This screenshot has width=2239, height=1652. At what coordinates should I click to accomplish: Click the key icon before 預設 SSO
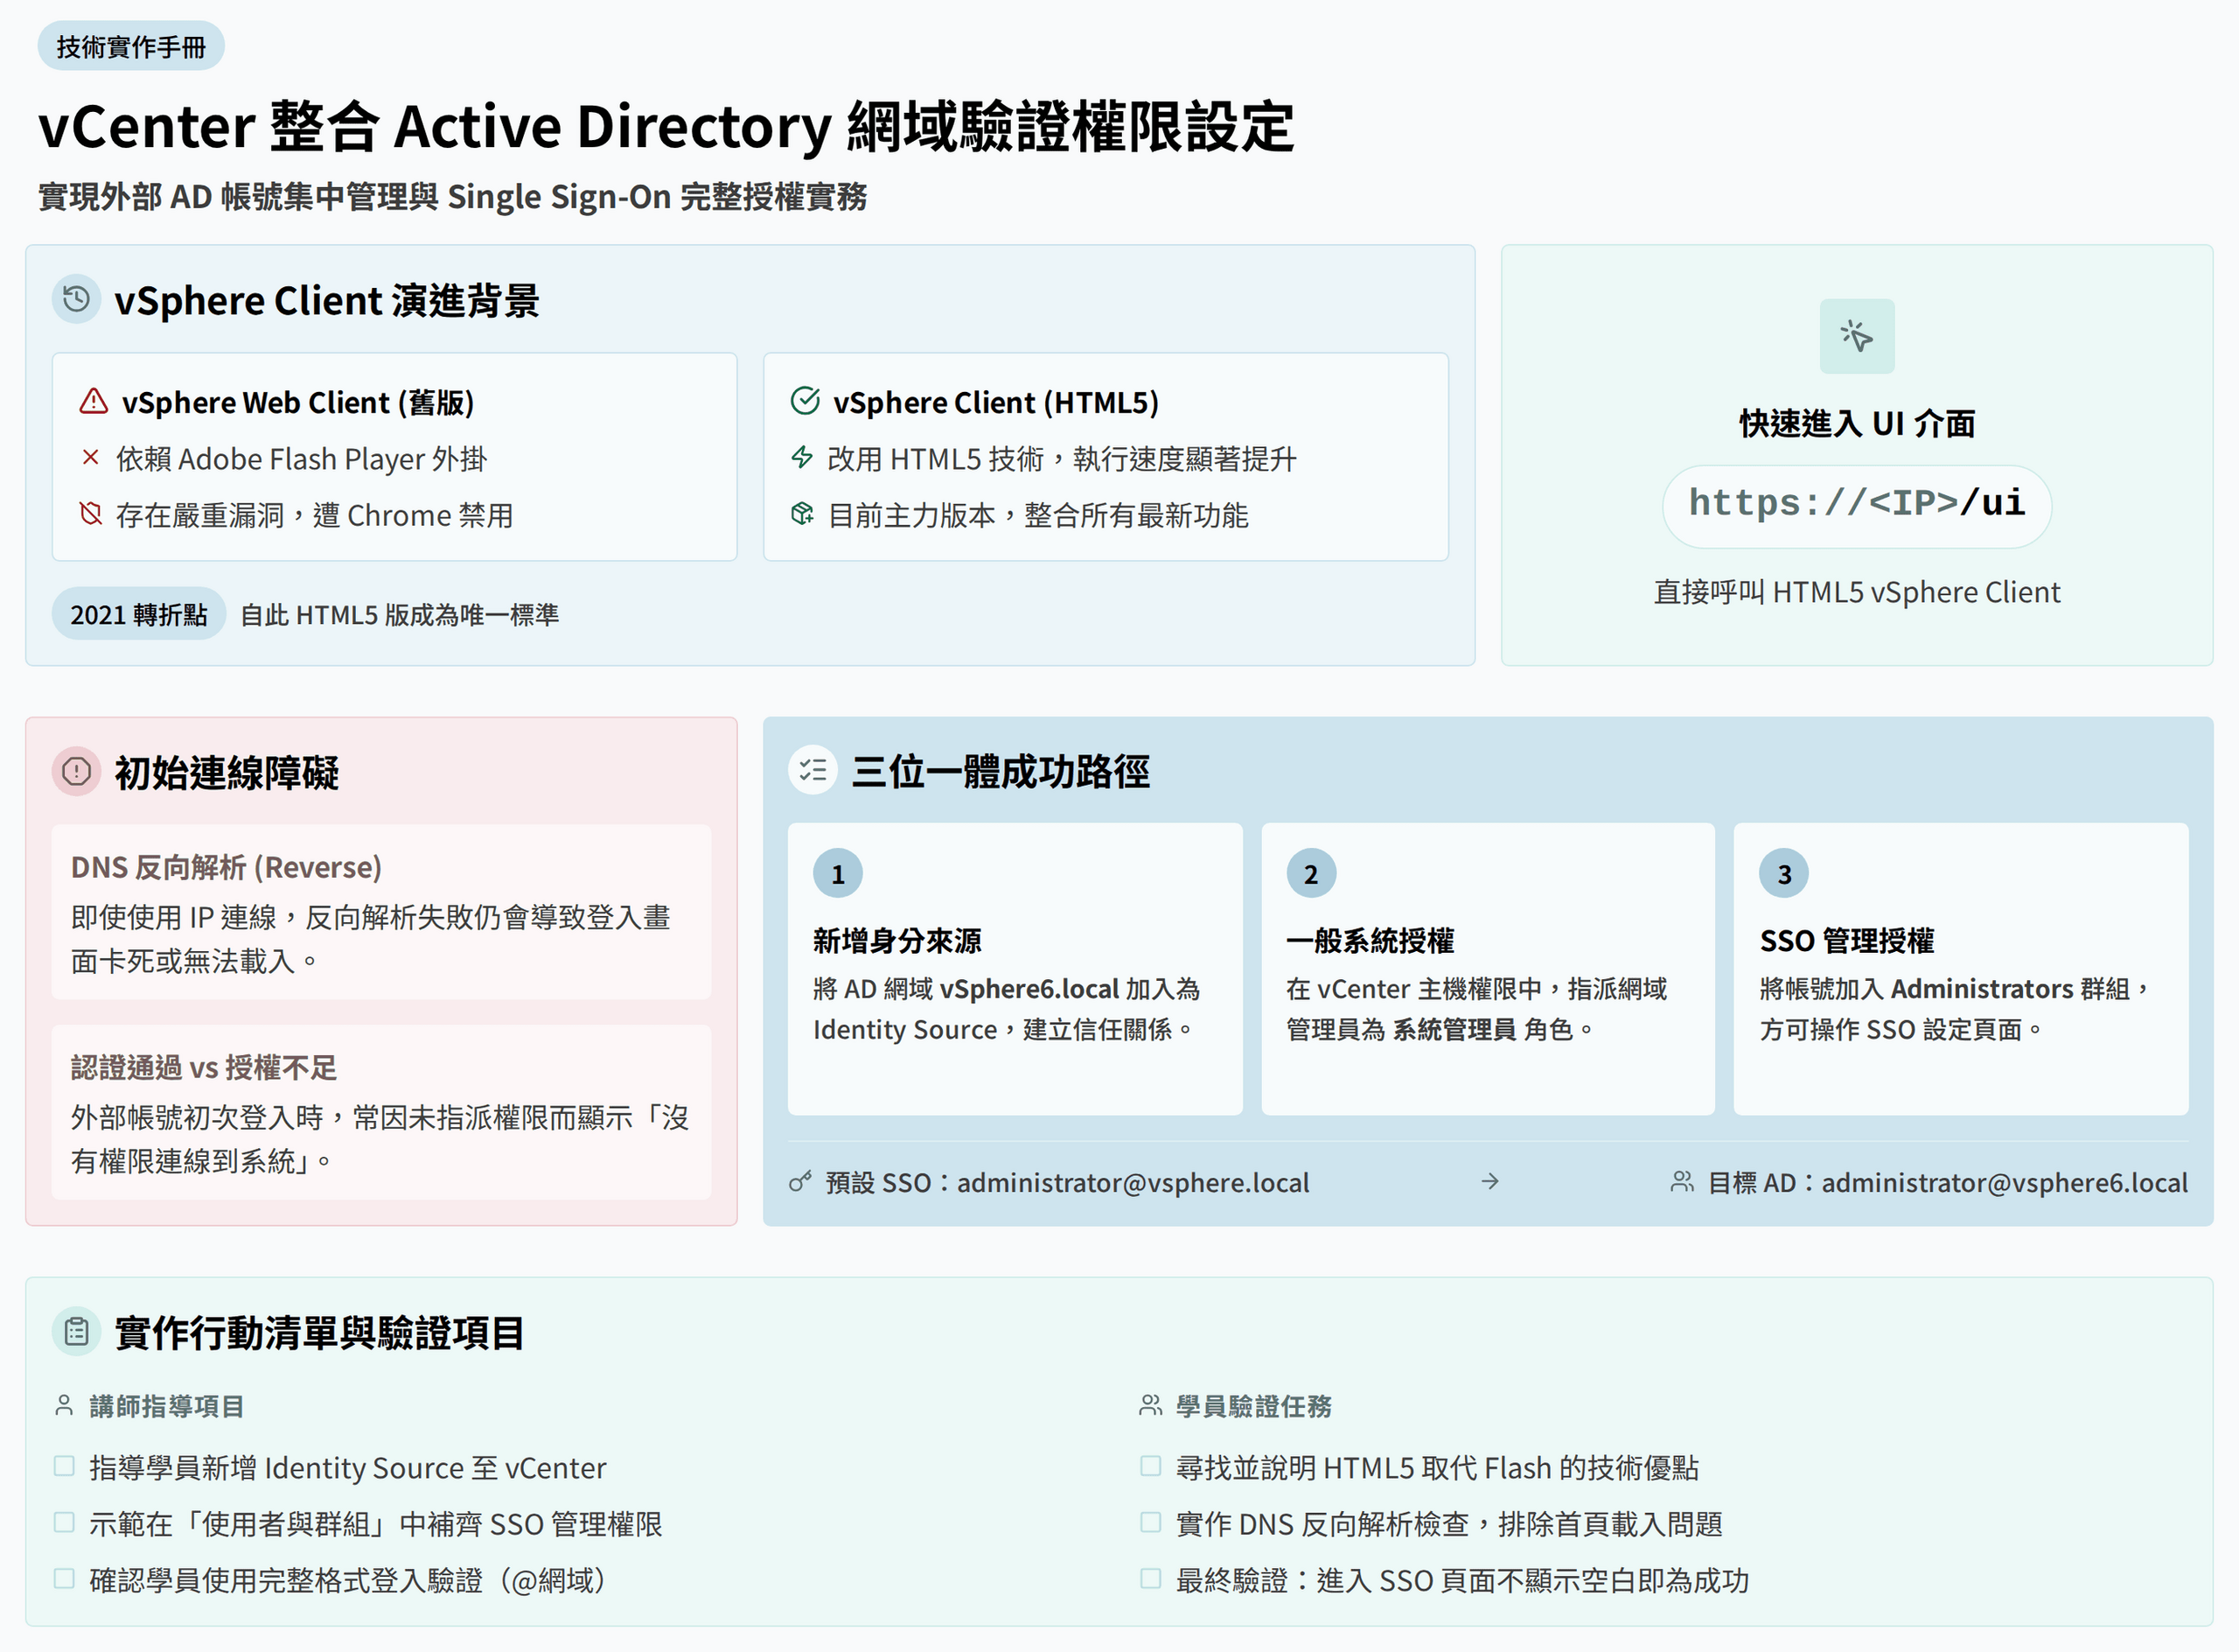799,1182
